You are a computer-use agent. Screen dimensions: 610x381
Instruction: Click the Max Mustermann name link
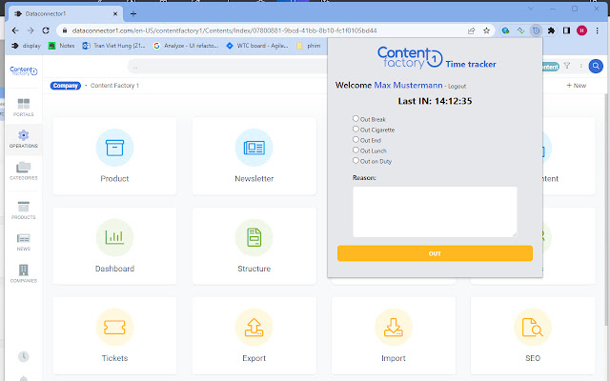(408, 85)
